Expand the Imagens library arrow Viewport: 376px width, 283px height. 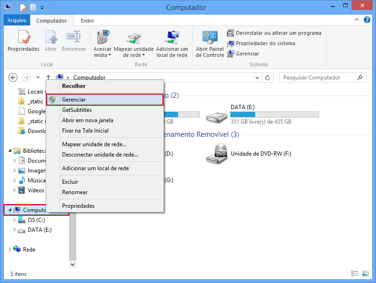pos(15,171)
